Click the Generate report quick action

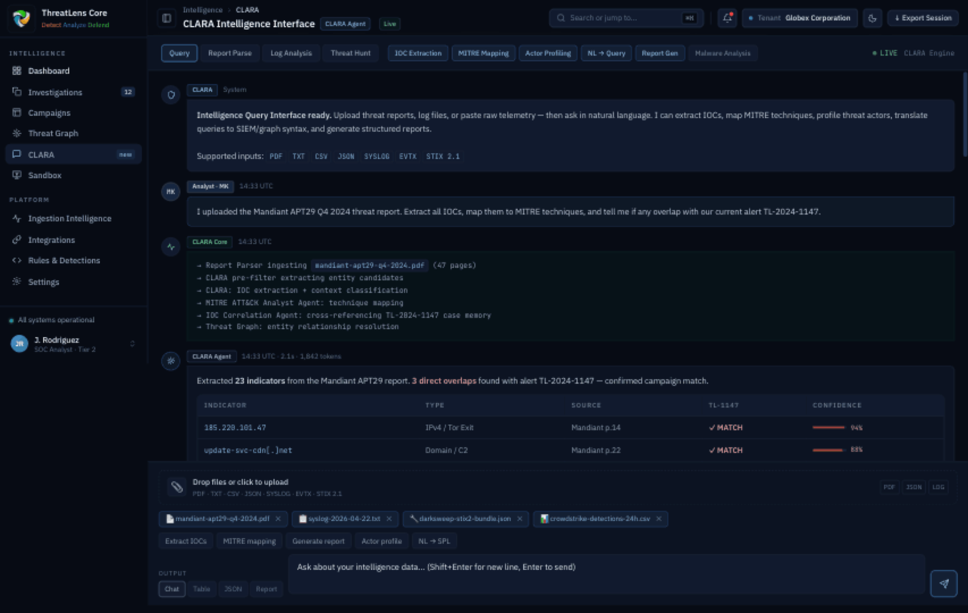coord(318,541)
